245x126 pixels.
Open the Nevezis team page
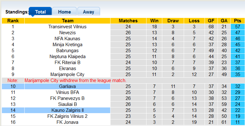68,33
